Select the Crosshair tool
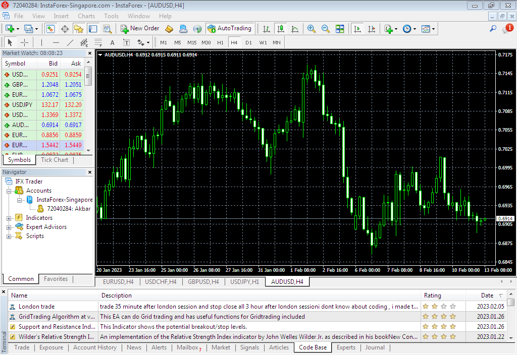The height and width of the screenshot is (355, 517). click(x=24, y=42)
